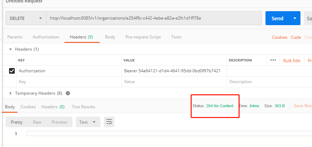Collapse the Headers (1) section
312x147 pixels.
click(10, 49)
